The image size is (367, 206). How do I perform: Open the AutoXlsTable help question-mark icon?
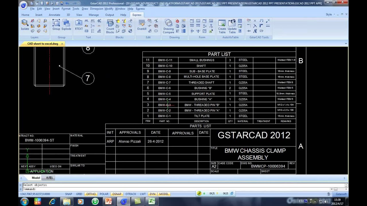[x=240, y=31]
